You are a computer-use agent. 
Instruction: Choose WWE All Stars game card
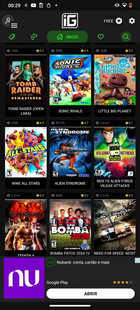pyautogui.click(x=26, y=155)
